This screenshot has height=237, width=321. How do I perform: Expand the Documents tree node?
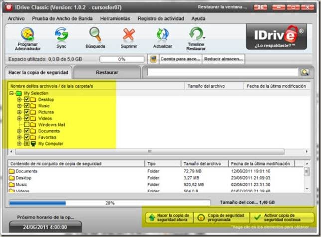pyautogui.click(x=19, y=131)
